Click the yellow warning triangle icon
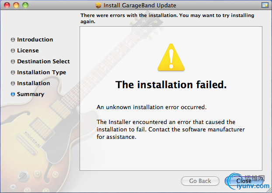272x193 pixels. click(171, 57)
